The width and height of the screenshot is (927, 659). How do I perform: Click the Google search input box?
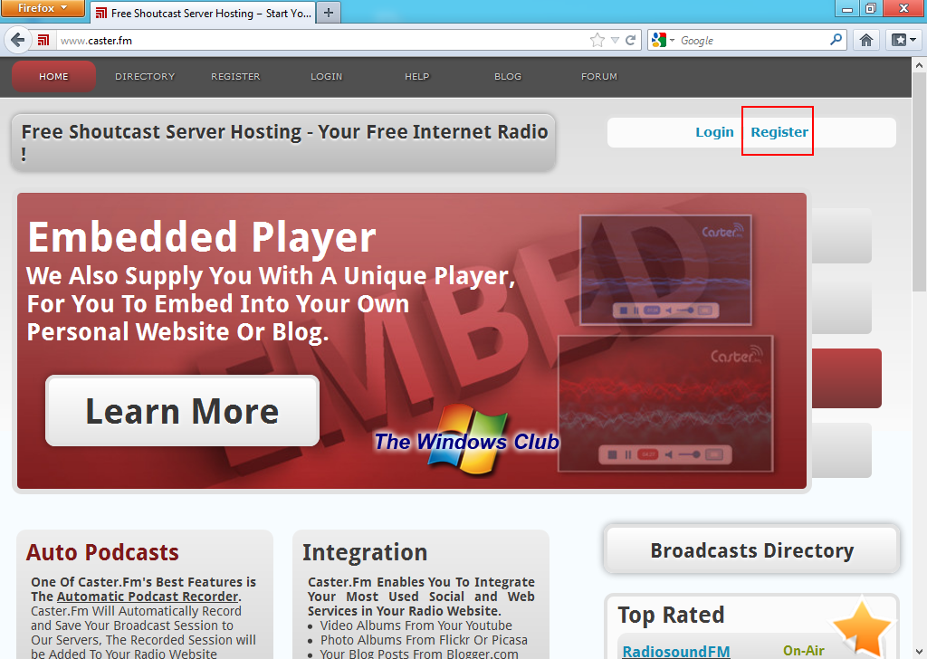750,40
